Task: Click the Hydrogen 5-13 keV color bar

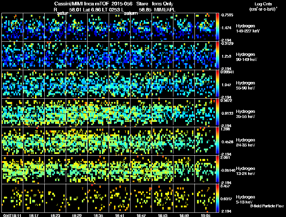Action: [217, 198]
